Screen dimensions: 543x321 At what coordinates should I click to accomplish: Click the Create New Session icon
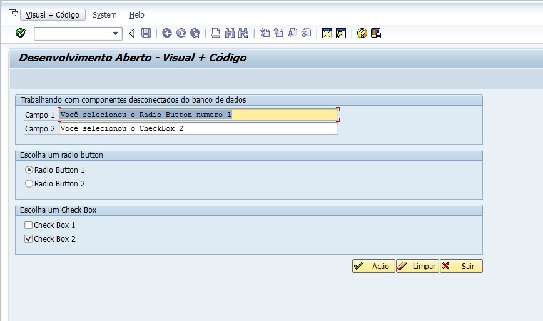(327, 33)
